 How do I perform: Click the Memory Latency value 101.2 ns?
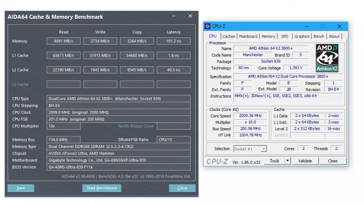point(173,41)
